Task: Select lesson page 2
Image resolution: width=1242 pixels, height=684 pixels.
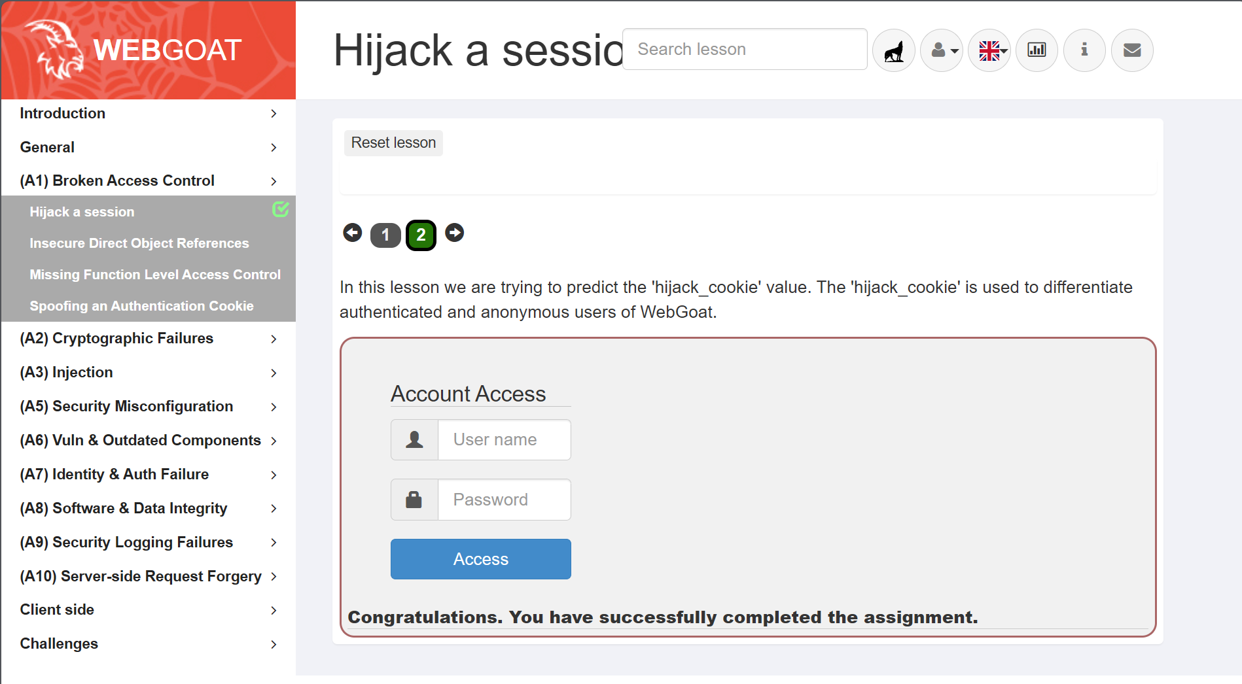Action: (x=421, y=235)
